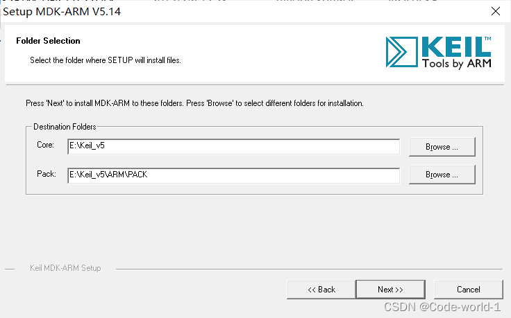
Task: Click 'Select the folder where SETUP will install files.'
Action: coord(106,60)
